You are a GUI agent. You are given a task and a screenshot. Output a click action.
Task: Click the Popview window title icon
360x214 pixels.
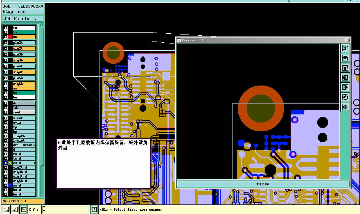pyautogui.click(x=179, y=40)
